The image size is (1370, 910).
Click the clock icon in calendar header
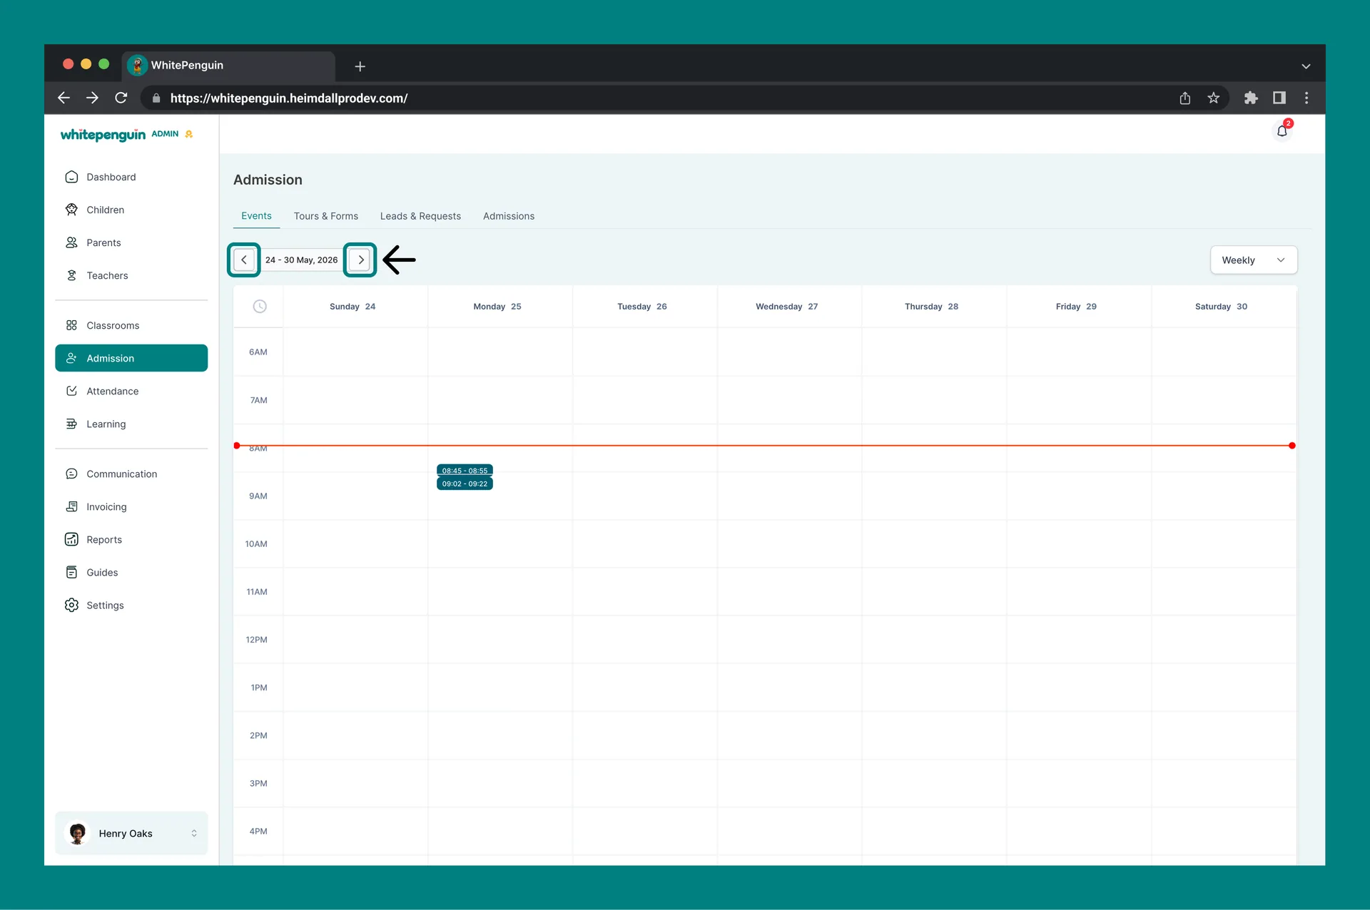260,306
